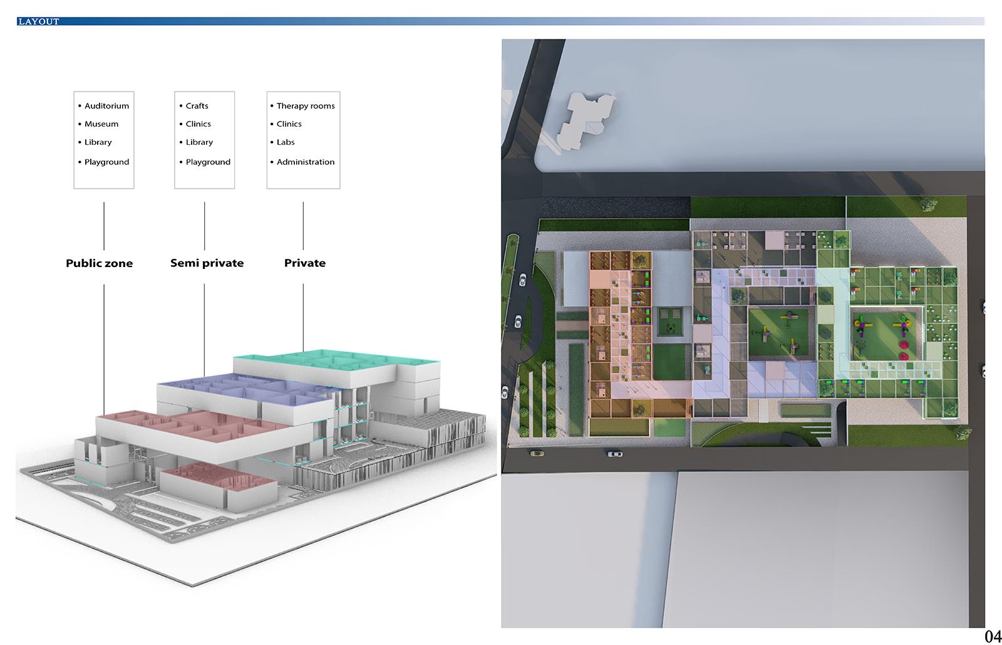
Task: Click the Public zone heading
Action: pos(100,263)
